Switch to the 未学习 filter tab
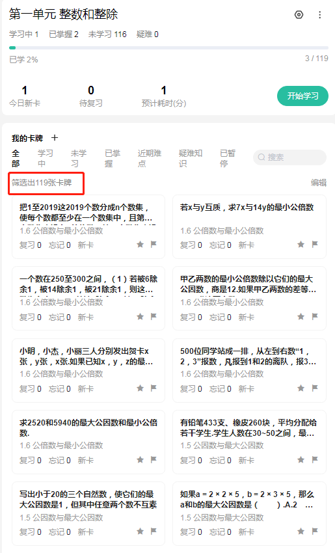 tap(78, 158)
